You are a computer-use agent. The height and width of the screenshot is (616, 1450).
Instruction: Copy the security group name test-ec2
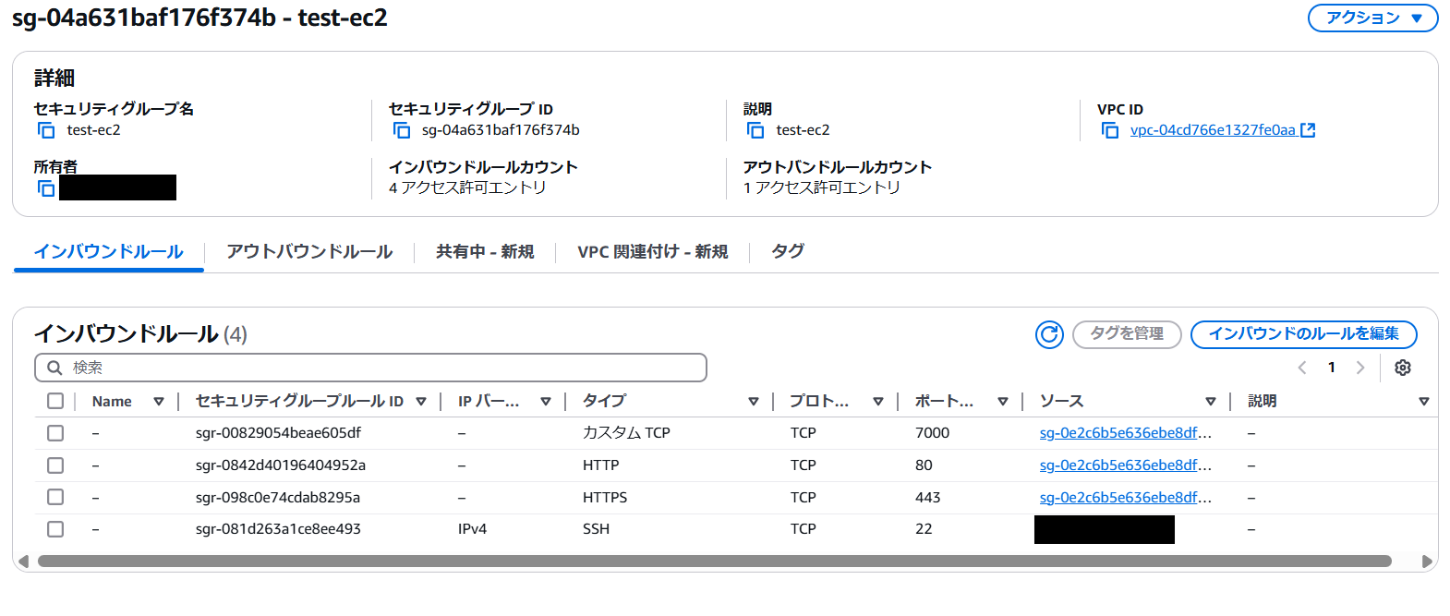coord(46,130)
